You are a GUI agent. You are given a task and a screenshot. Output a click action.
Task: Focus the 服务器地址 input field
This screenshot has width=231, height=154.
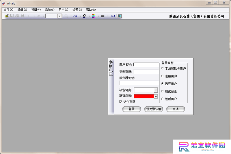pos(139,83)
